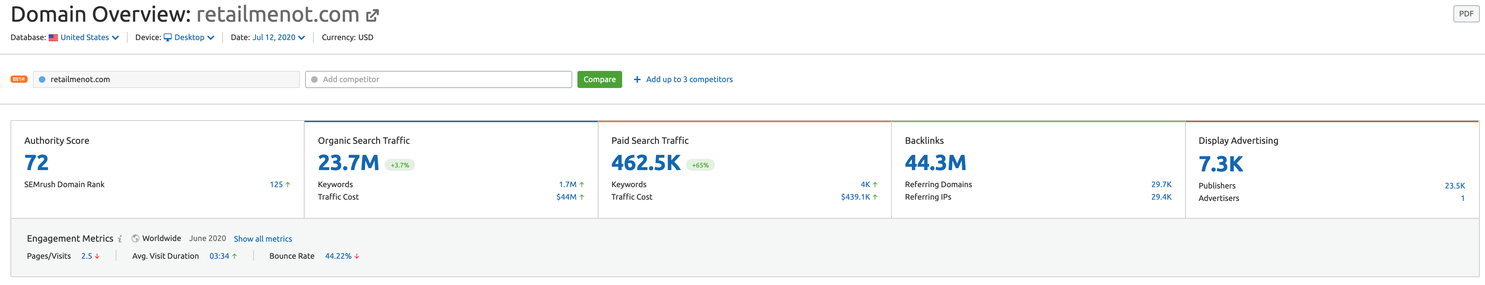The image size is (1485, 285).
Task: Select the Backlinks card heading
Action: (x=924, y=141)
